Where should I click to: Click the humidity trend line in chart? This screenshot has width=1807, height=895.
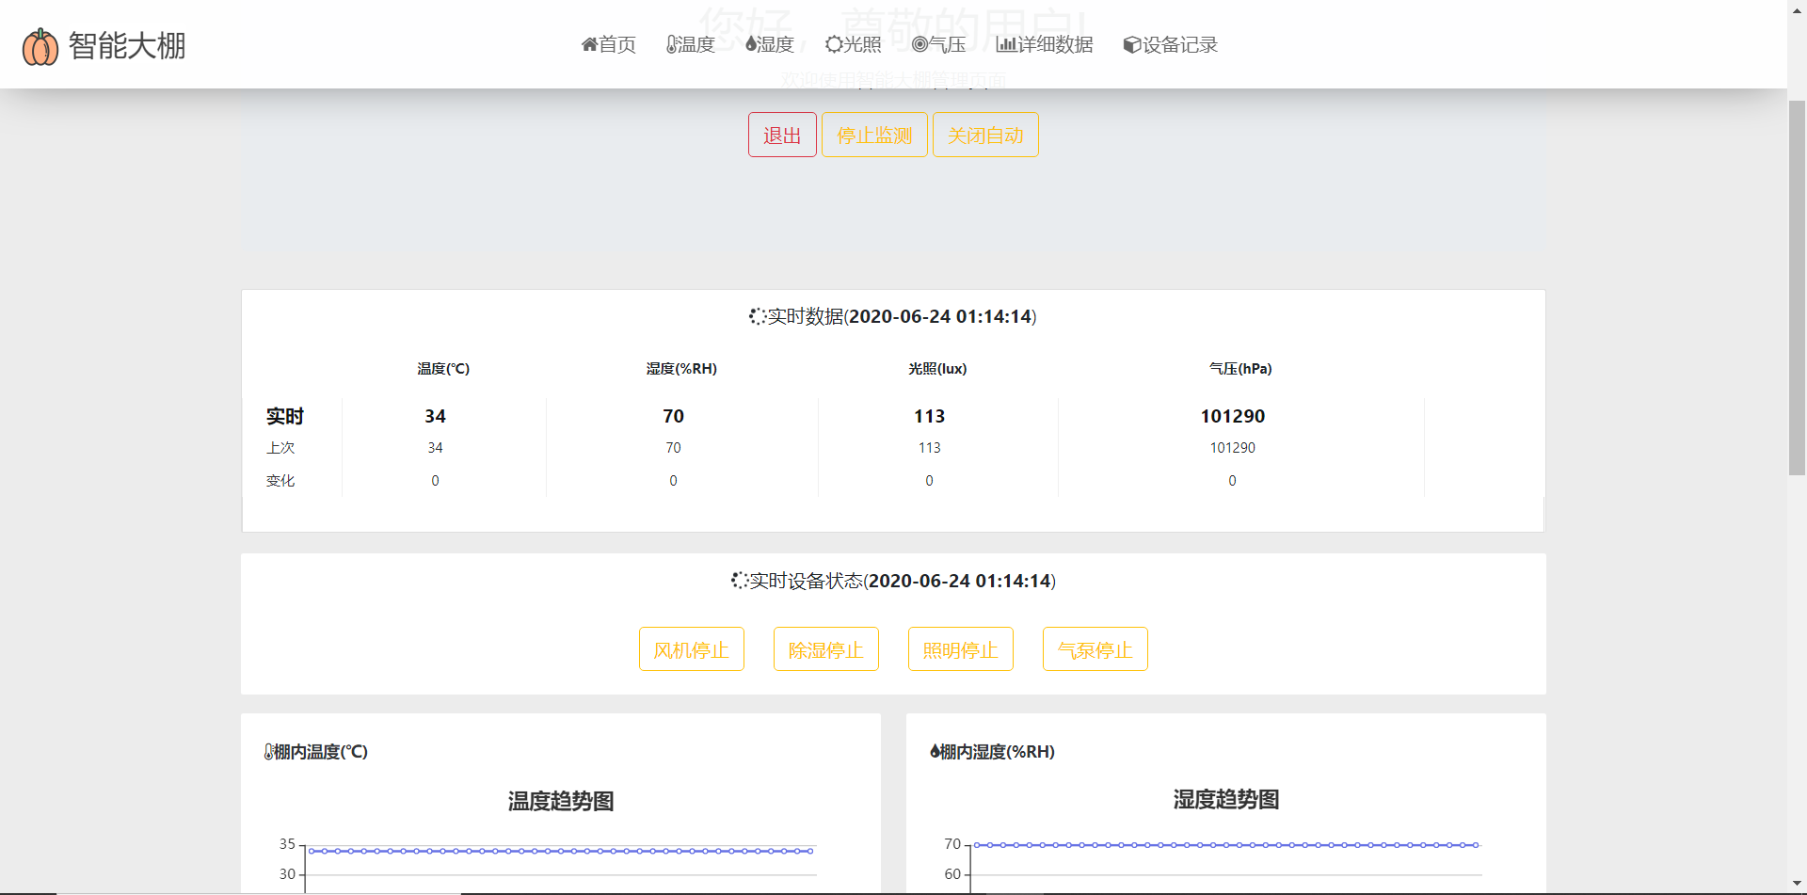coord(1226,845)
